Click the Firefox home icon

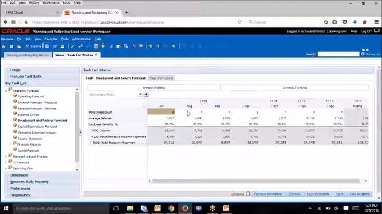(365, 22)
